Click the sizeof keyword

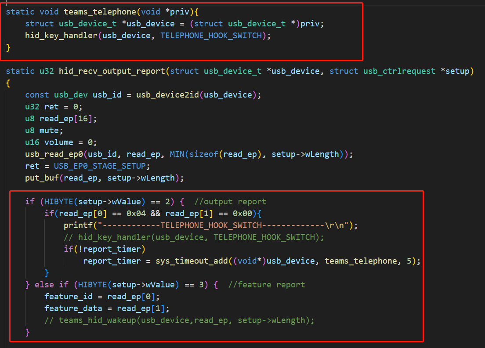click(x=203, y=154)
